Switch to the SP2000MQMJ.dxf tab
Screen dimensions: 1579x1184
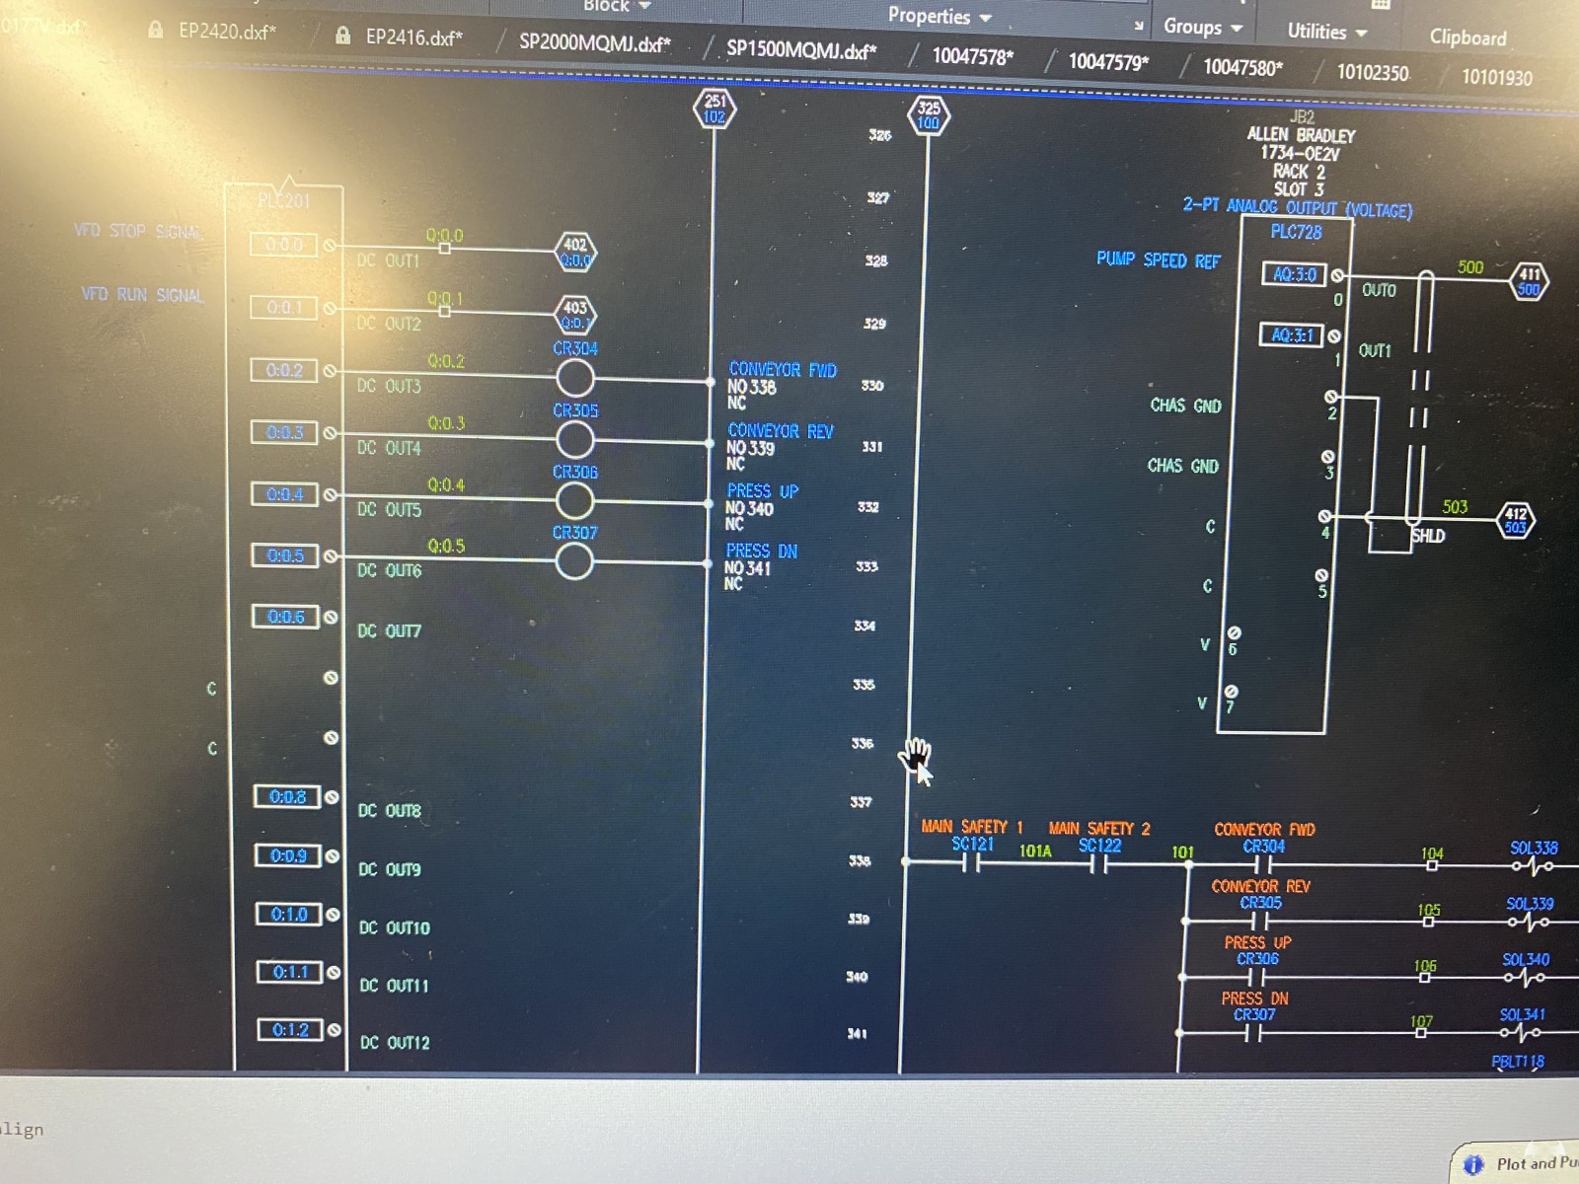pyautogui.click(x=594, y=43)
